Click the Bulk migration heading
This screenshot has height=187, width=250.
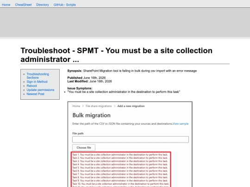[91, 115]
